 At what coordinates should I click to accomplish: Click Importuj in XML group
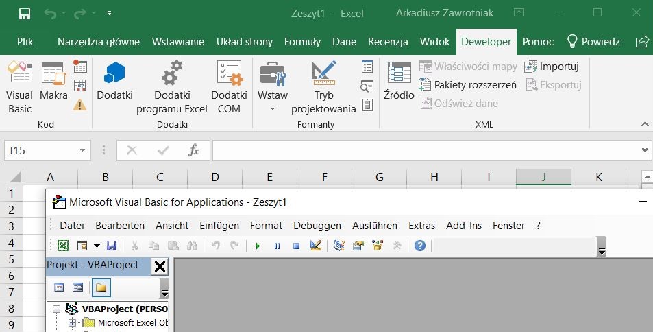(x=552, y=67)
